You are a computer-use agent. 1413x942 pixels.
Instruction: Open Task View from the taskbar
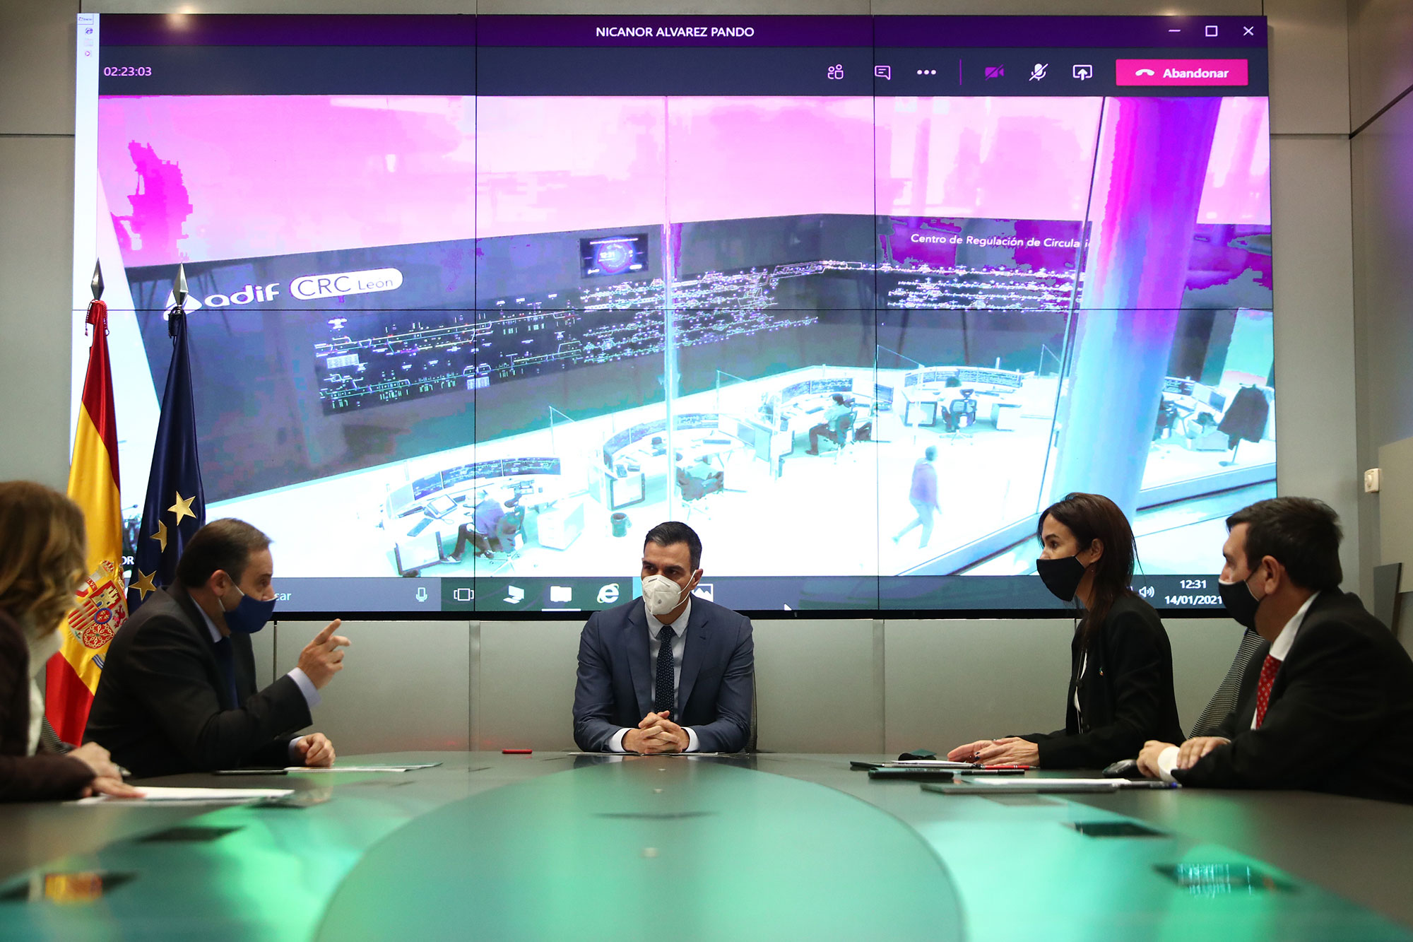pyautogui.click(x=463, y=594)
